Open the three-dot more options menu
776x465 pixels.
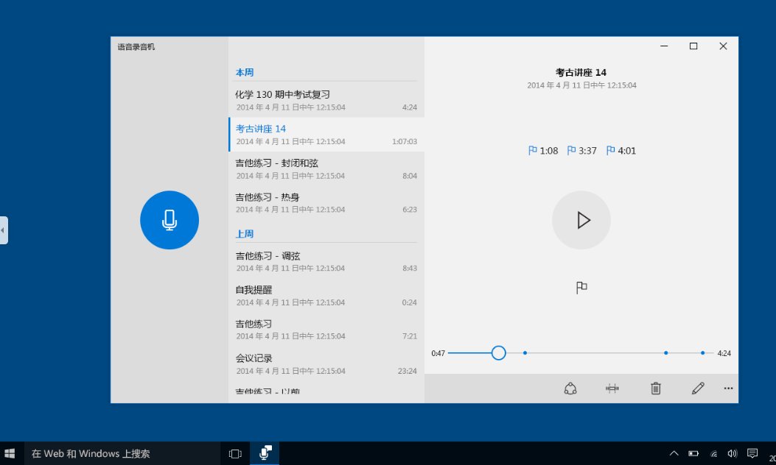tap(728, 388)
